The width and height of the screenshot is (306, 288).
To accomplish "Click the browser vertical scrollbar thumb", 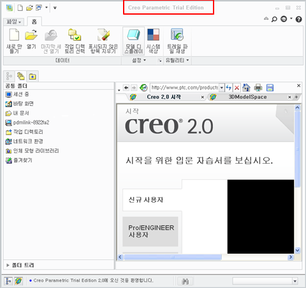I will pos(298,148).
